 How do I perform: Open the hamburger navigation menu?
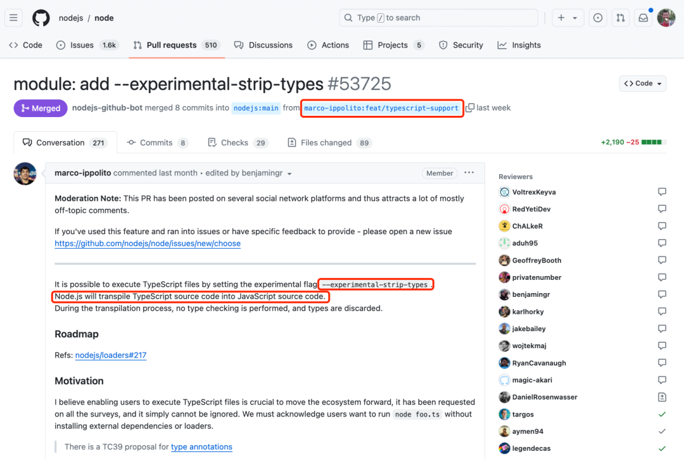(13, 18)
